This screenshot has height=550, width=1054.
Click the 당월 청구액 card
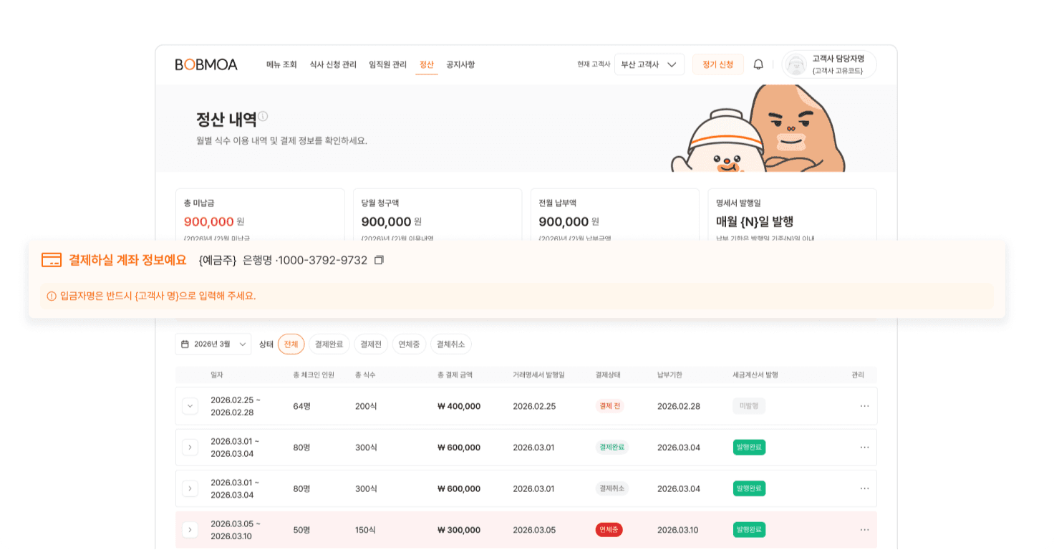(x=437, y=214)
